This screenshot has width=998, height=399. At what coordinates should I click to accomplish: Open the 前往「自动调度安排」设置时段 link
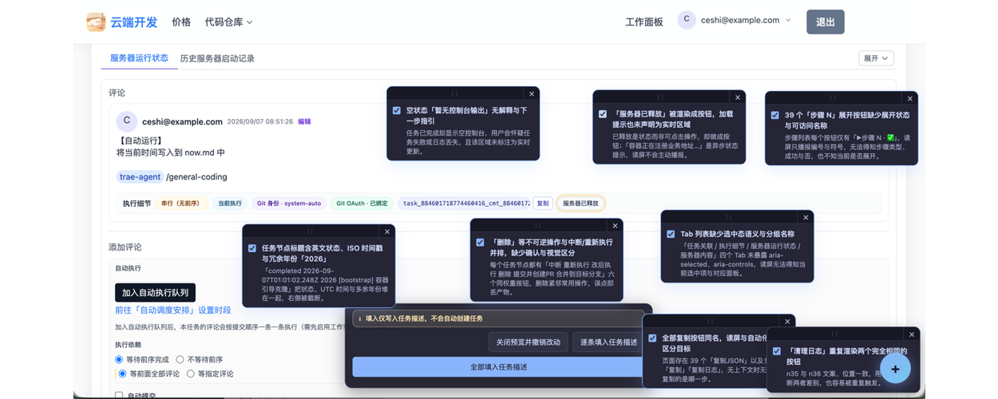(172, 310)
